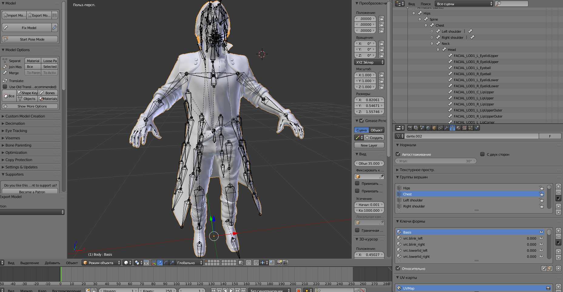The image size is (563, 292).
Task: Activate the translate manipulator arrow icon
Action: pyautogui.click(x=160, y=263)
